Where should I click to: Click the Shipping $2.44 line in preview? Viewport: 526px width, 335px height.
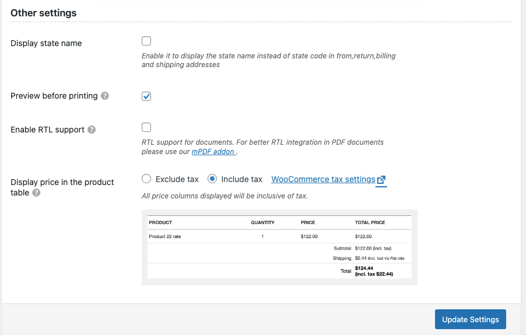[369, 258]
